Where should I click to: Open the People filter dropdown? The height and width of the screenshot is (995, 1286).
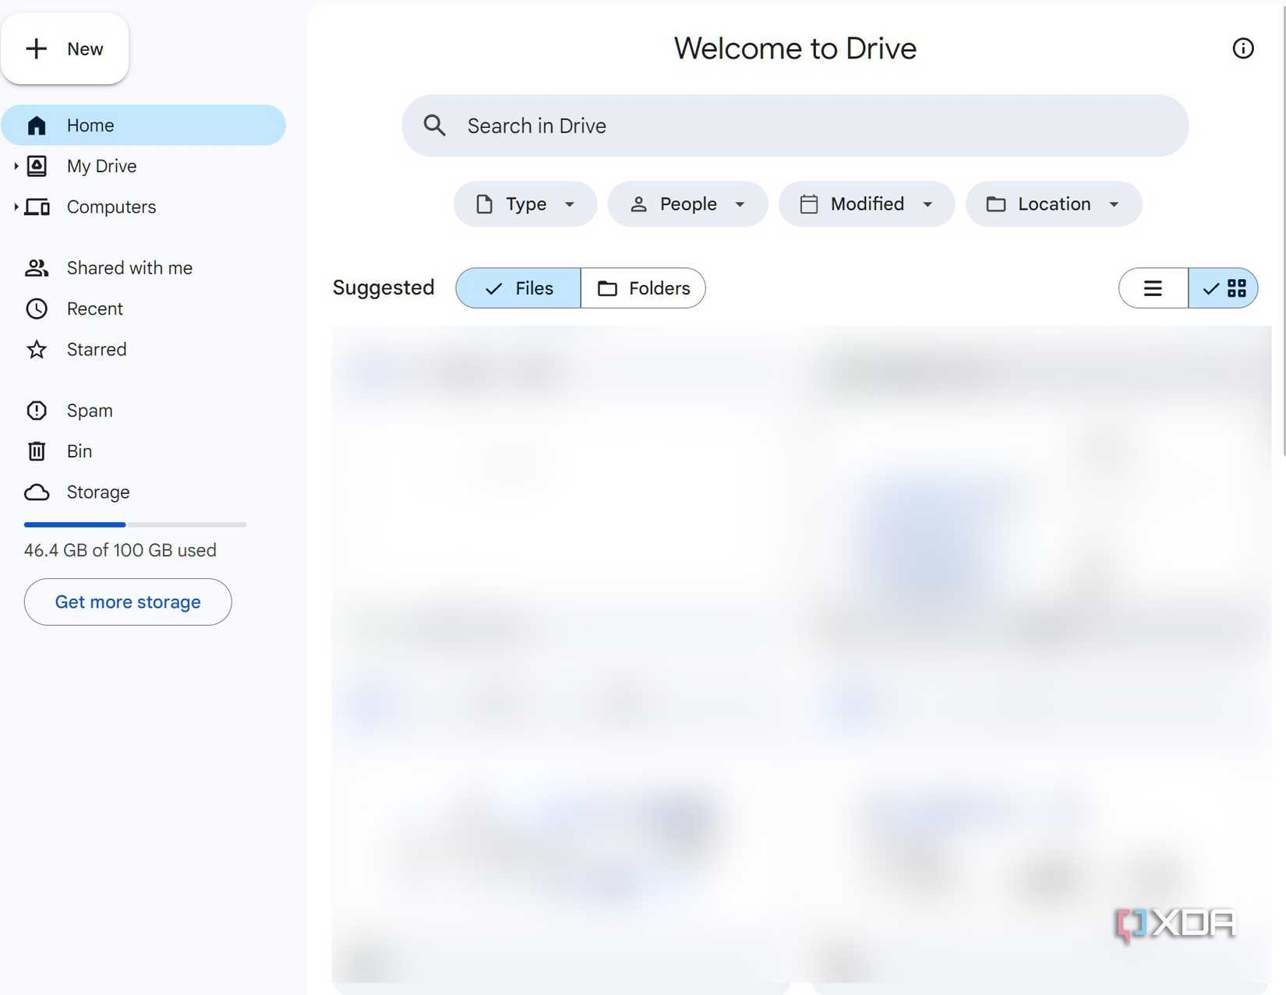click(x=687, y=204)
